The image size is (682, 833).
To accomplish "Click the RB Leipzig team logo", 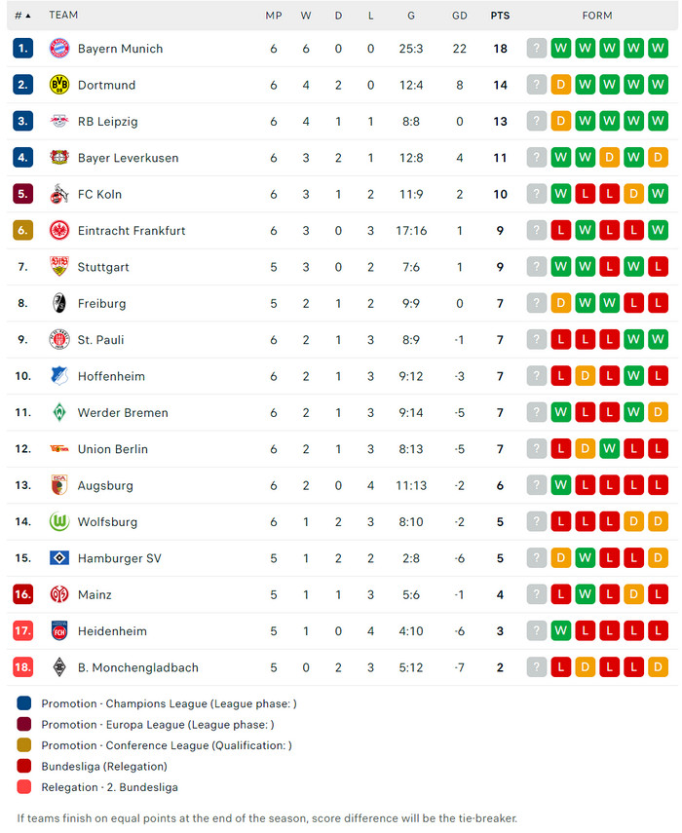I will pyautogui.click(x=59, y=122).
